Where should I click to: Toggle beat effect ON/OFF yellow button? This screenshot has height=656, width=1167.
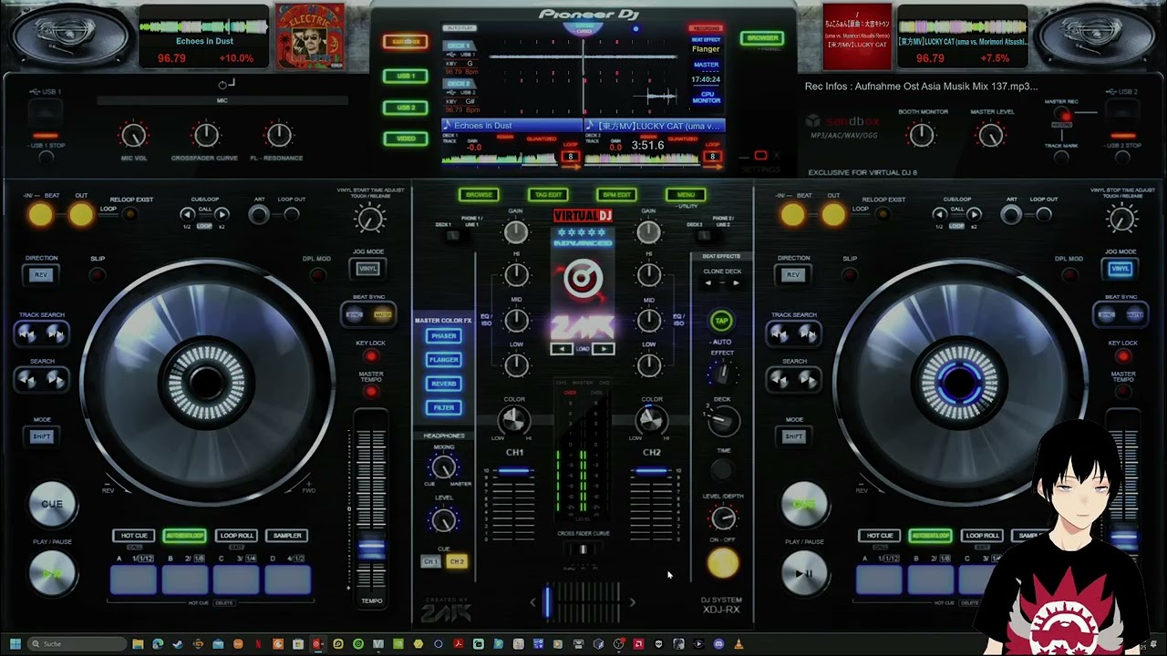(x=723, y=565)
